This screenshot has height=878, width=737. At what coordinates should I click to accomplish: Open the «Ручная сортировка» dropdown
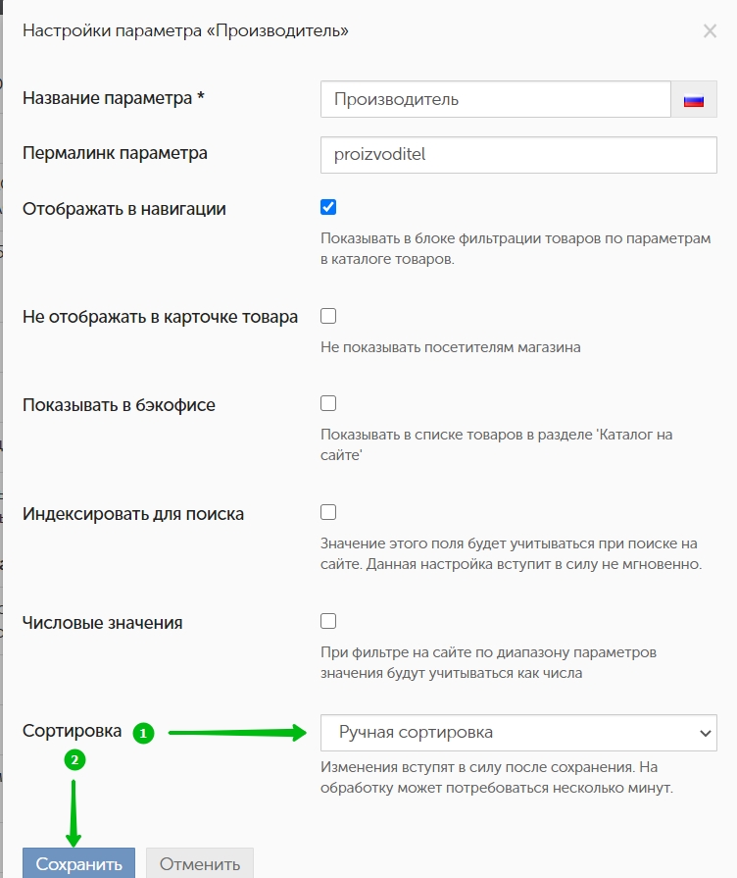518,733
